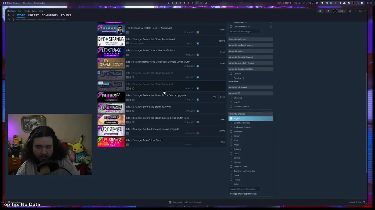Viewport: 375px width, 210px height.
Task: Collapse Narrow by language section
Action: [250, 114]
